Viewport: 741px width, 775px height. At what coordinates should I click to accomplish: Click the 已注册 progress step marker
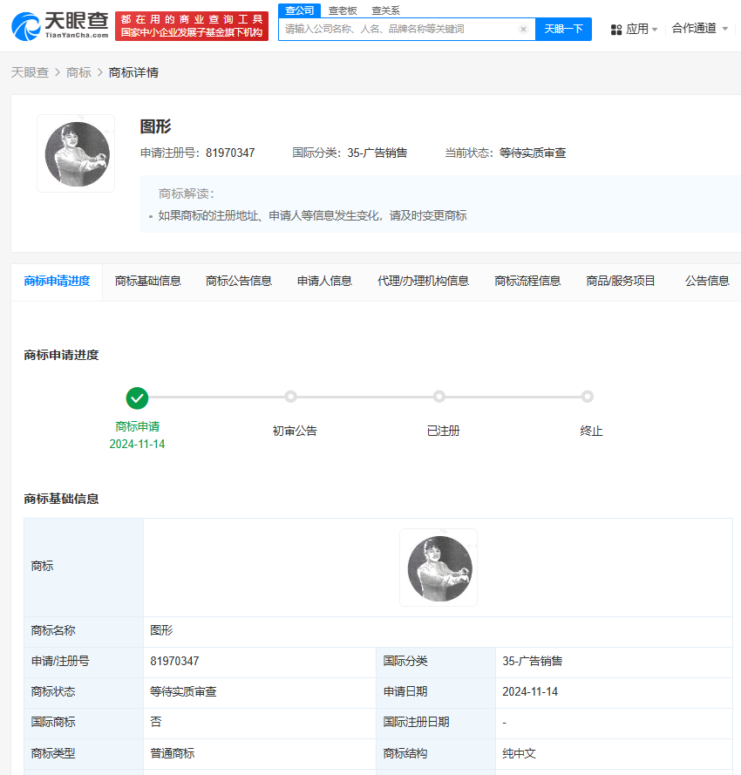coord(439,397)
